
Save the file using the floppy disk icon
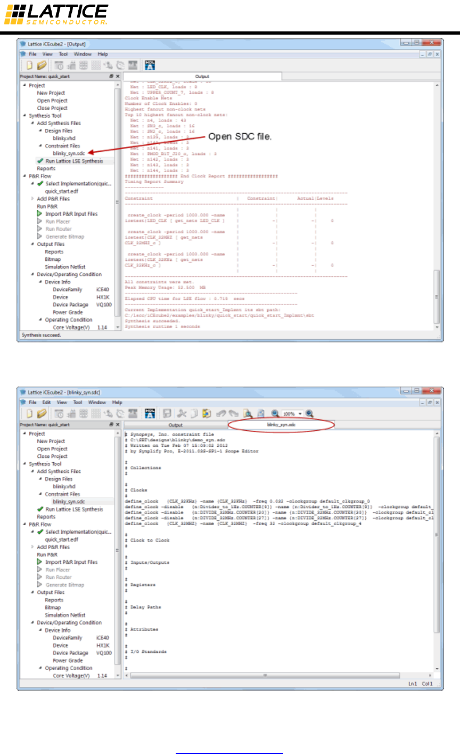[167, 414]
